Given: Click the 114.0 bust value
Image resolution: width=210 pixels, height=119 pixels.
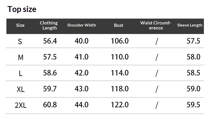Looking at the screenshot, I should (x=120, y=73).
